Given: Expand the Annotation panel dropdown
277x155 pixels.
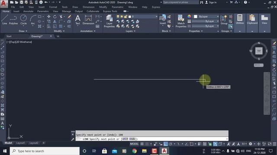Looking at the screenshot, I should pos(88,31).
